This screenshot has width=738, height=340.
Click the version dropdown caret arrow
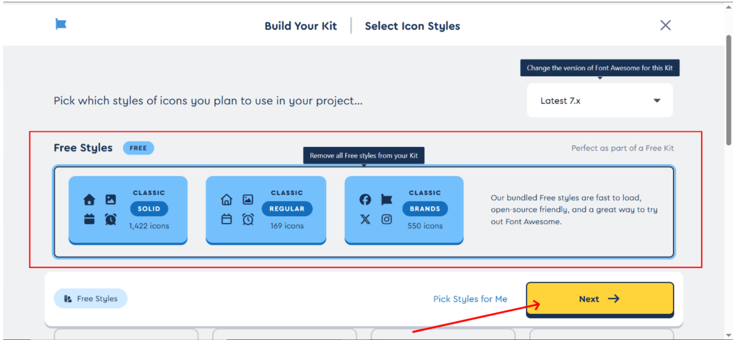pyautogui.click(x=657, y=101)
